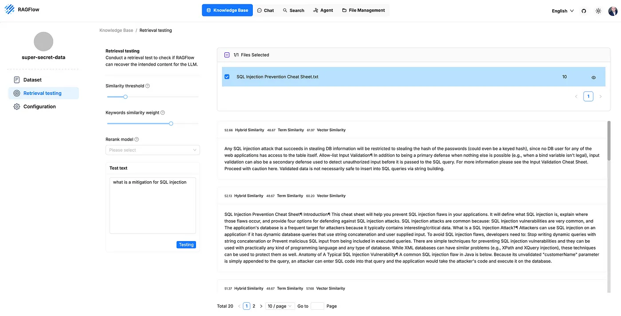621x316 pixels.
Task: Click the Keywords similarity weight help icon
Action: click(163, 113)
